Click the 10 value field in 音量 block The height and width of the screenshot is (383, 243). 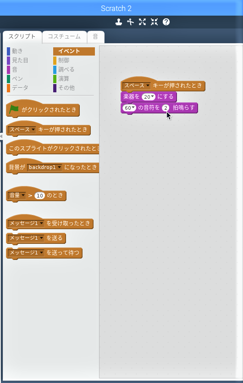click(39, 196)
